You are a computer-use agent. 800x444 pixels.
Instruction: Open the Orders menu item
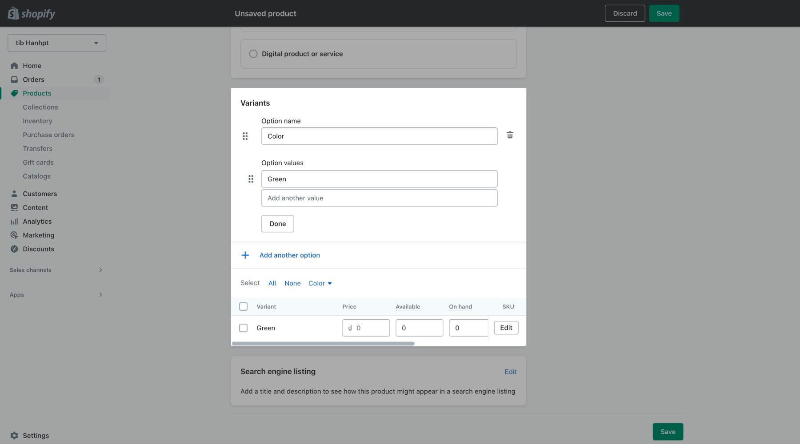point(33,79)
